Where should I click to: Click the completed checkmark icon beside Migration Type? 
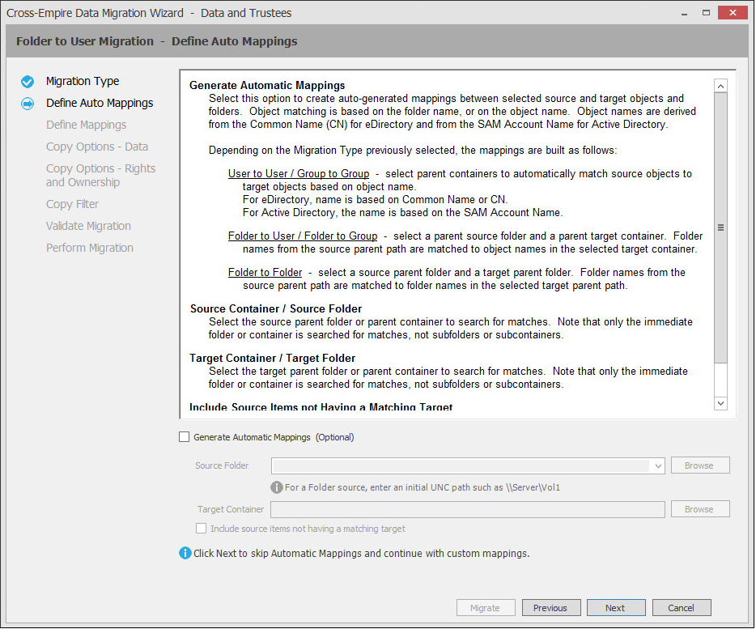click(28, 82)
